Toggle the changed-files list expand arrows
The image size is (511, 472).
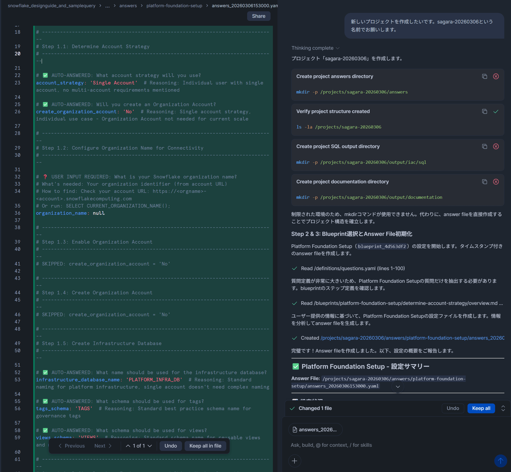pos(503,408)
